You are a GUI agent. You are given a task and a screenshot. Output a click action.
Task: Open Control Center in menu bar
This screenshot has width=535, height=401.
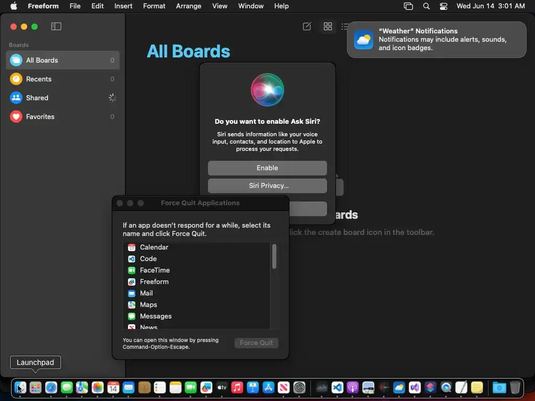(x=443, y=6)
